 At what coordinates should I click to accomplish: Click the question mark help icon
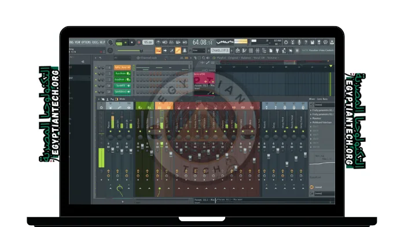point(306,42)
